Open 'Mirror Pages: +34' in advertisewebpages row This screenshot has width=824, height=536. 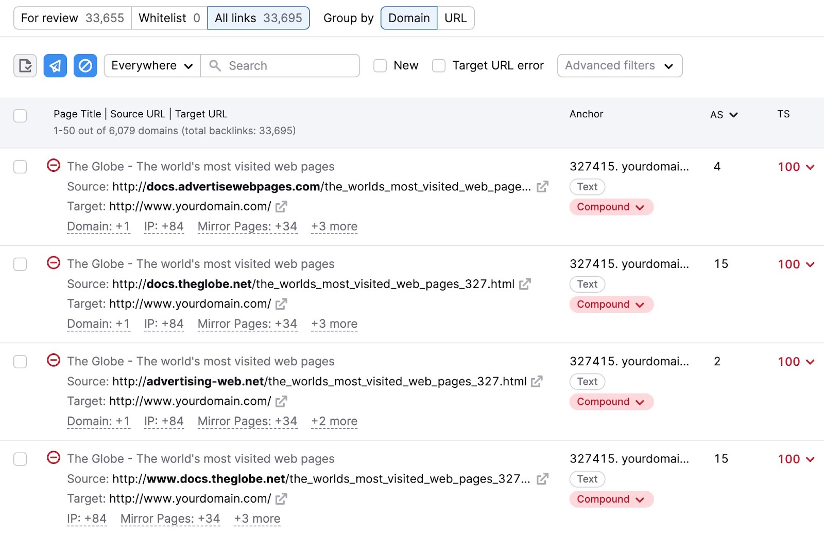[247, 226]
